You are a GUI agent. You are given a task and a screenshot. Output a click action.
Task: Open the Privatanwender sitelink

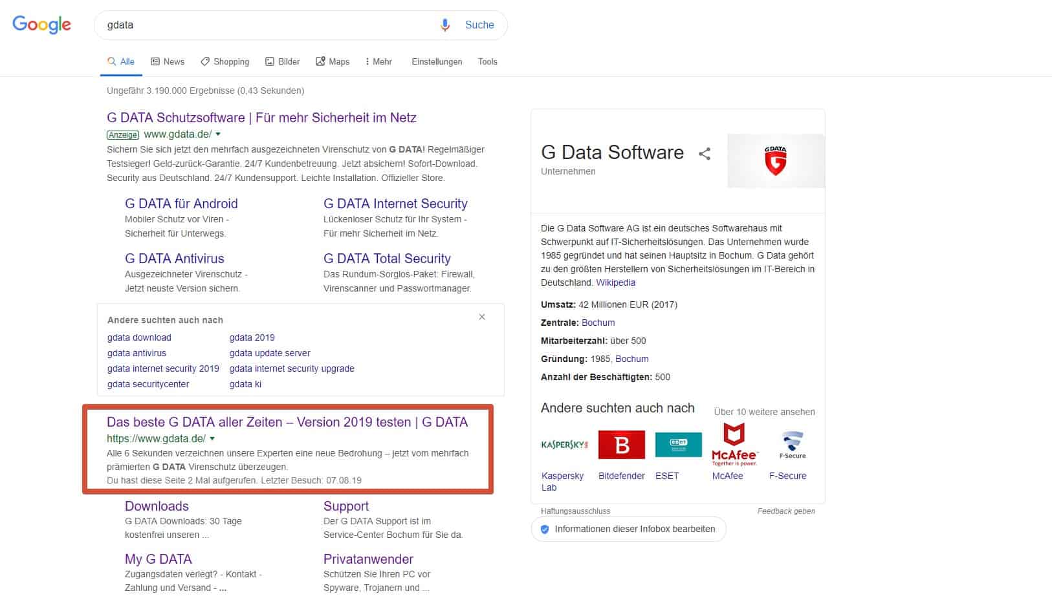click(368, 559)
